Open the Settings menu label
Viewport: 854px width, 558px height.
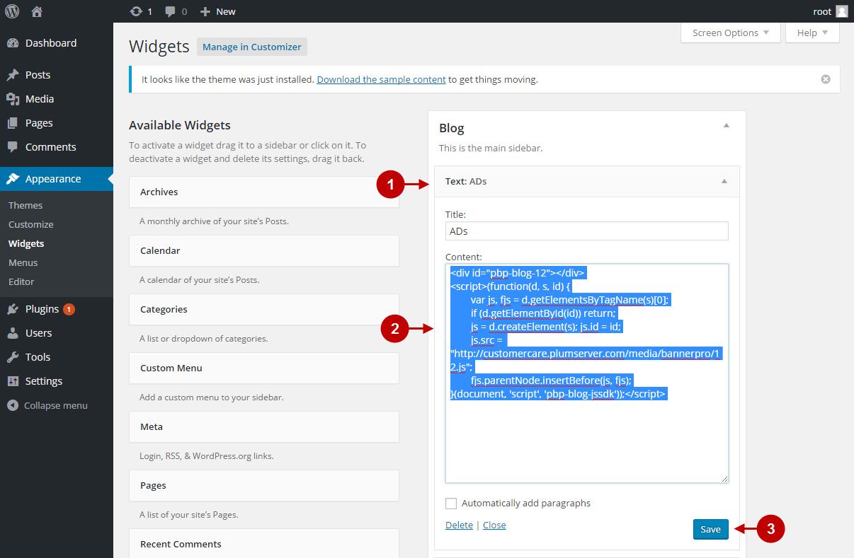(44, 381)
